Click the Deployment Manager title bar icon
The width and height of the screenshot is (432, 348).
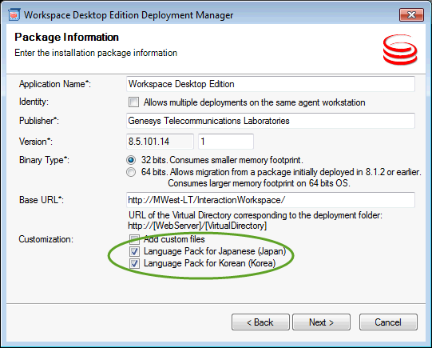point(14,14)
